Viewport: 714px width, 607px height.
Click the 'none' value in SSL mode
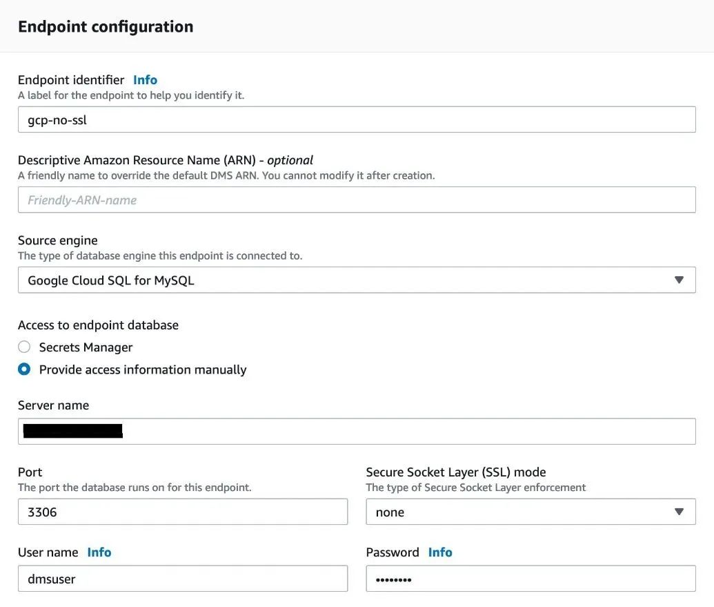390,512
